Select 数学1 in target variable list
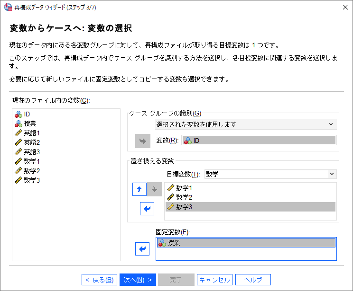Screen dimensions: 353x291 point(184,188)
